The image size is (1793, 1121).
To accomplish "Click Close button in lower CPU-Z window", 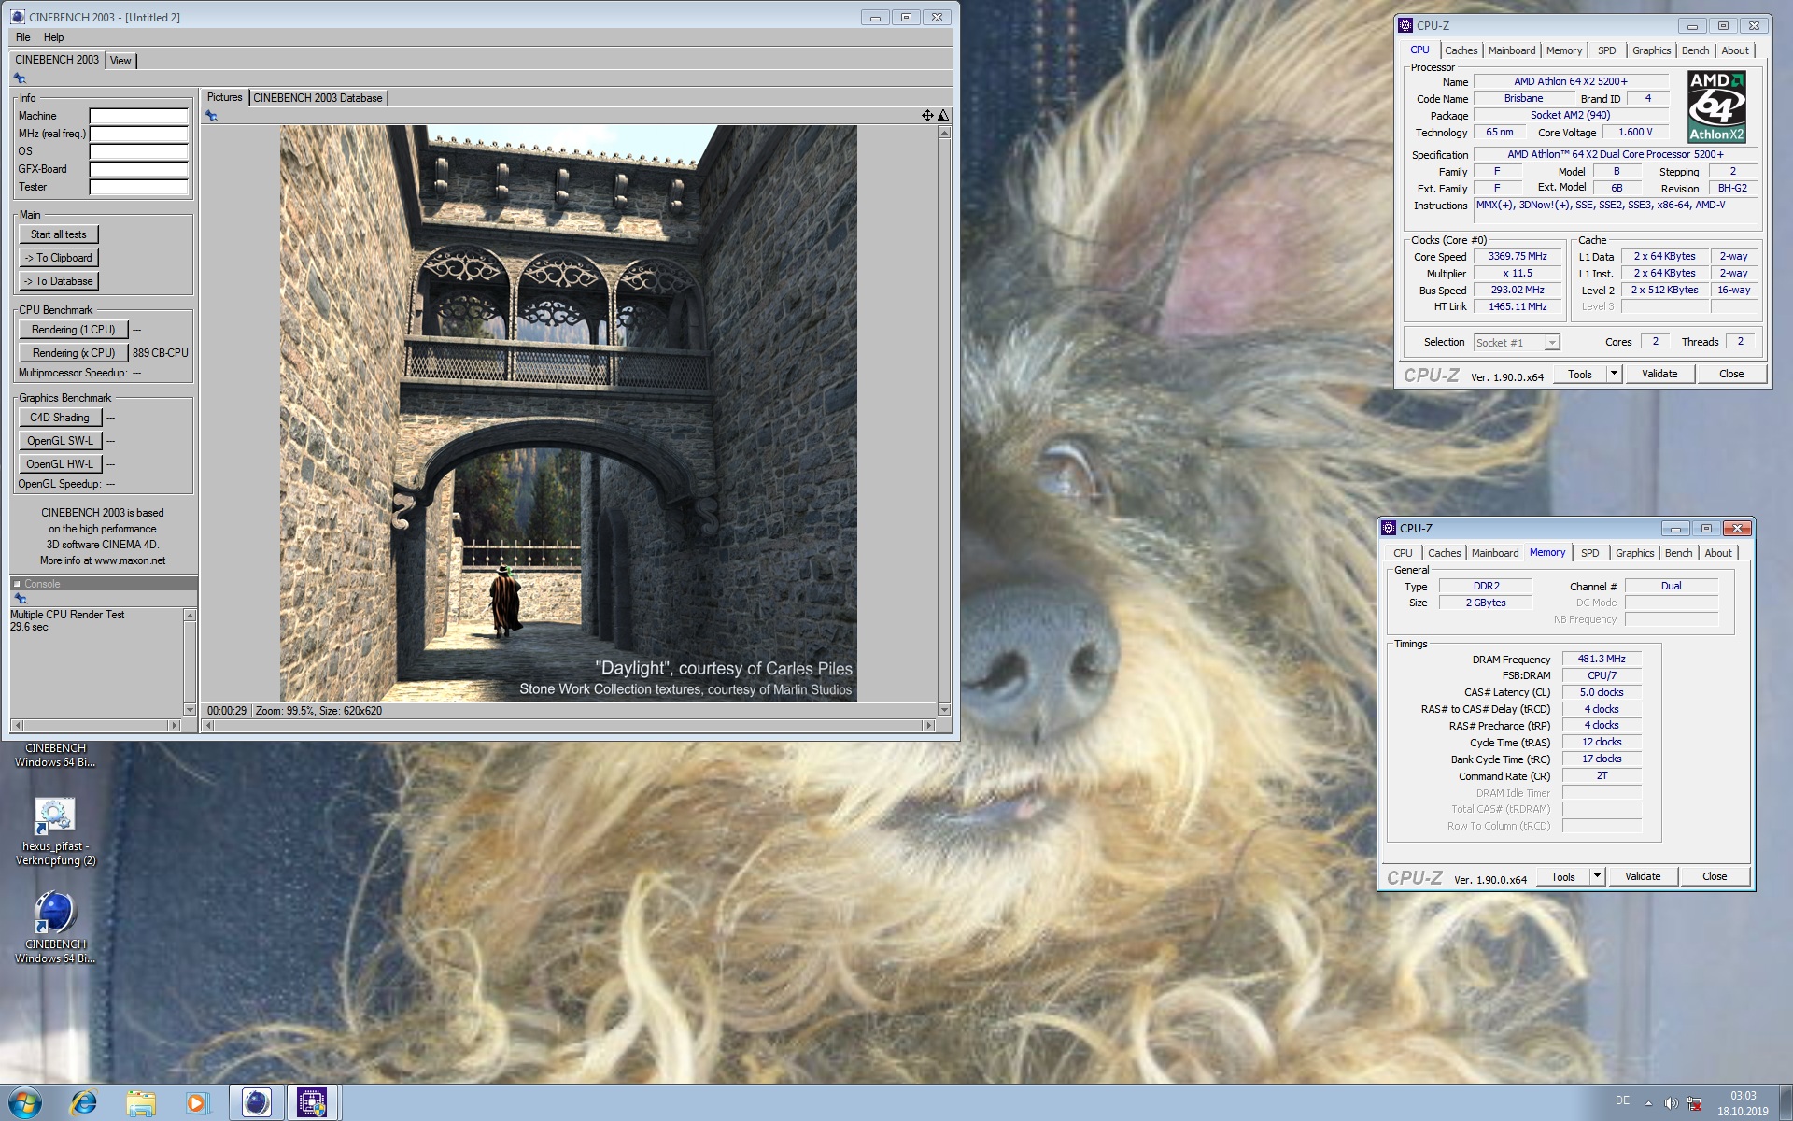I will 1715,876.
